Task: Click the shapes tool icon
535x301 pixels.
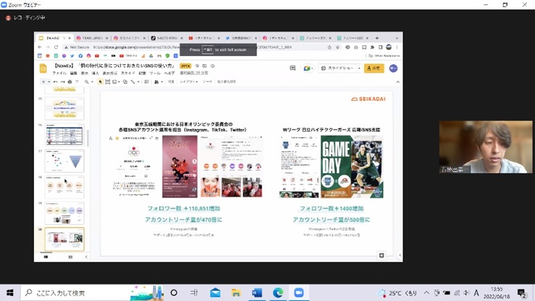Action: pos(125,82)
